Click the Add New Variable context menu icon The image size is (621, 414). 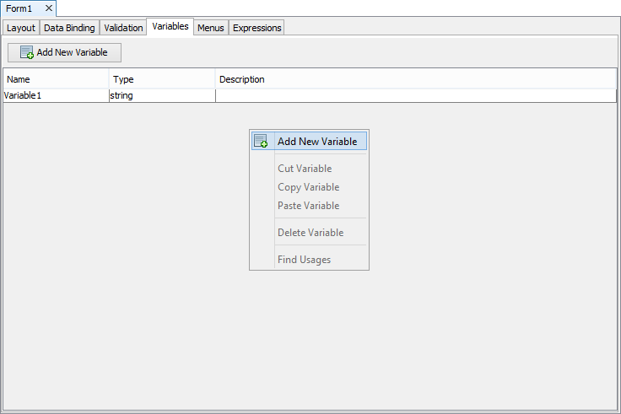coord(261,142)
